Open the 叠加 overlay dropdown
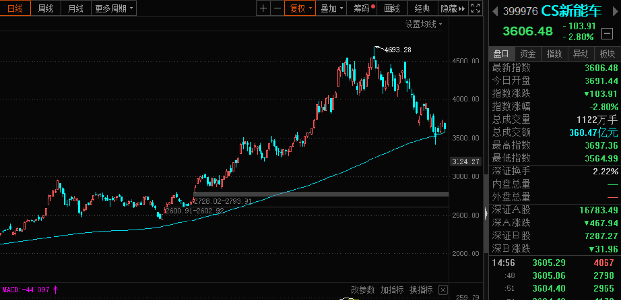This screenshot has width=621, height=300. click(332, 8)
